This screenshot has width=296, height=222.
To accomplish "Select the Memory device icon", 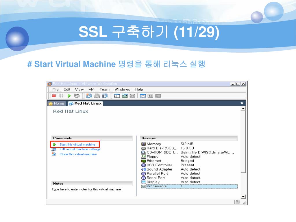I will 143,144.
